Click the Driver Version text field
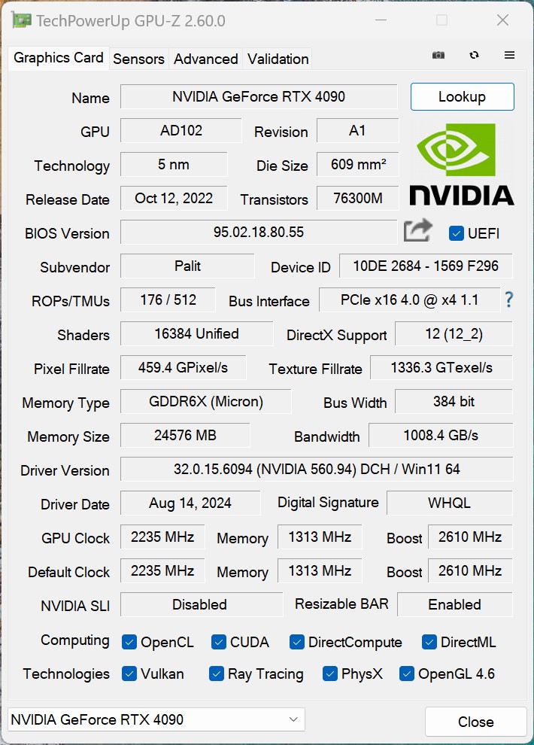 (x=316, y=469)
